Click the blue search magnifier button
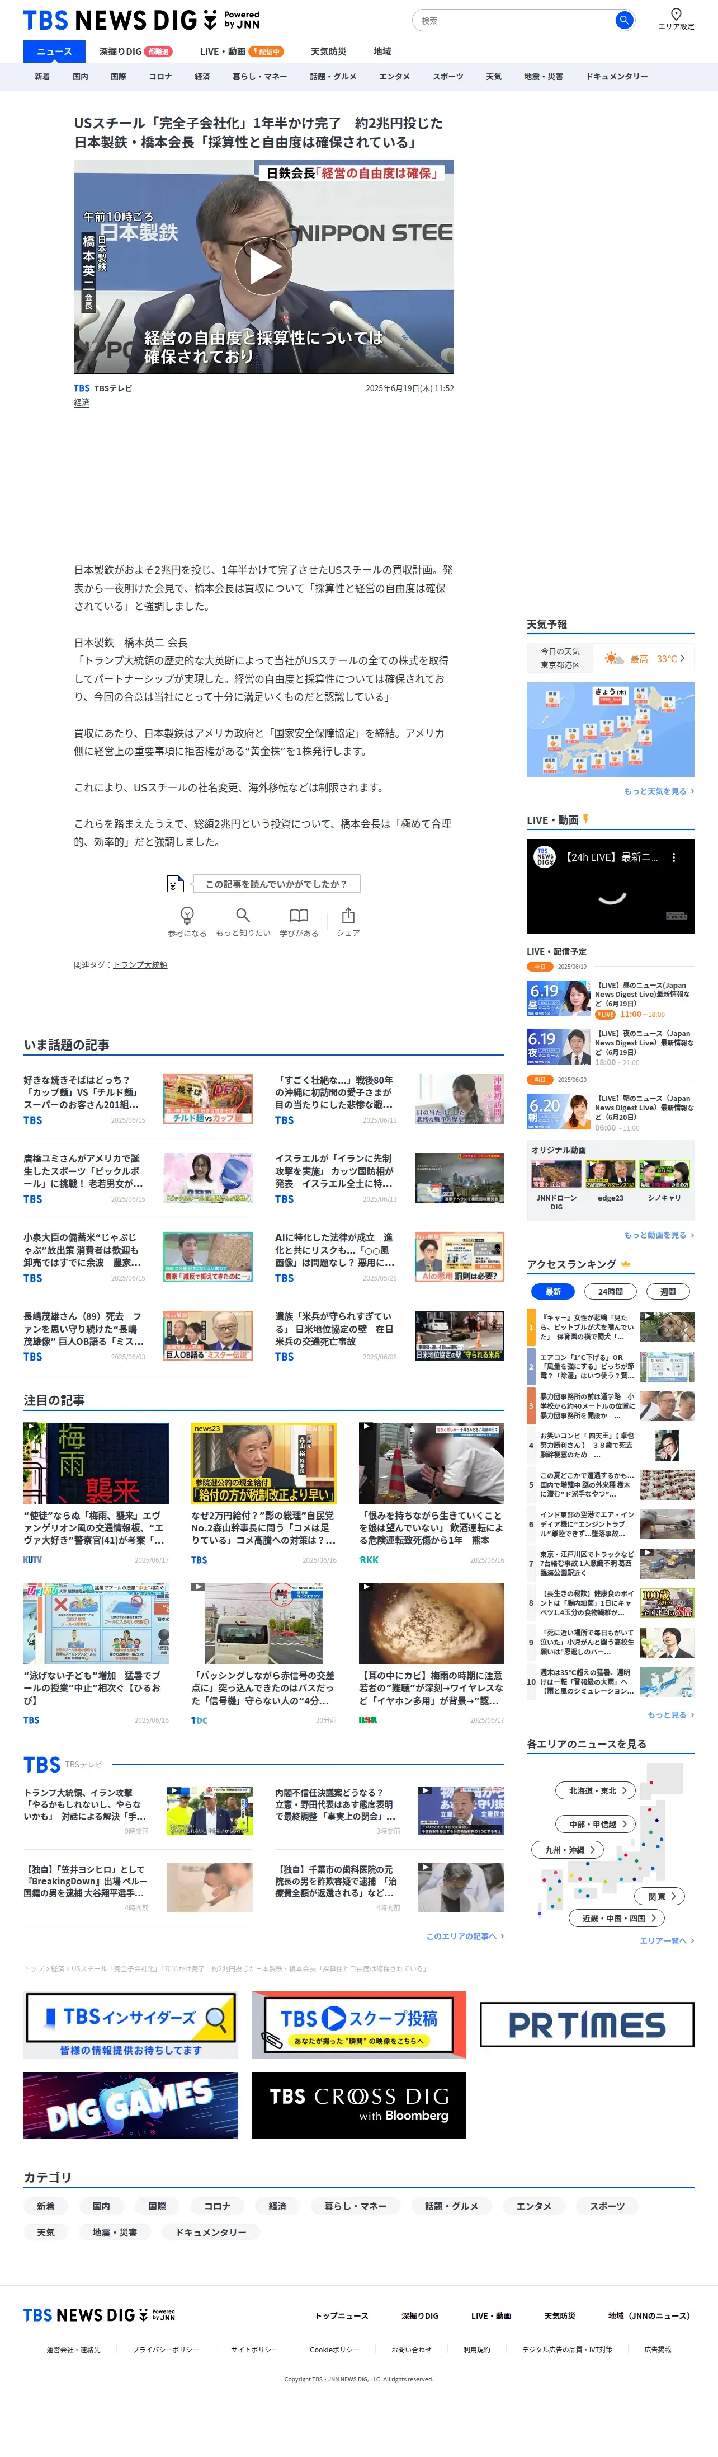This screenshot has height=2457, width=718. 623,20
